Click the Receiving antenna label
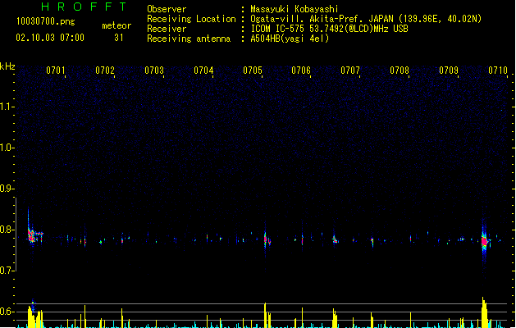 (x=189, y=39)
